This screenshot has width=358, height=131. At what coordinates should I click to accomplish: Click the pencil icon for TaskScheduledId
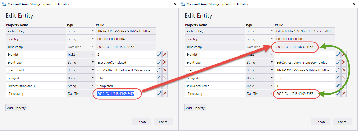click(x=338, y=86)
